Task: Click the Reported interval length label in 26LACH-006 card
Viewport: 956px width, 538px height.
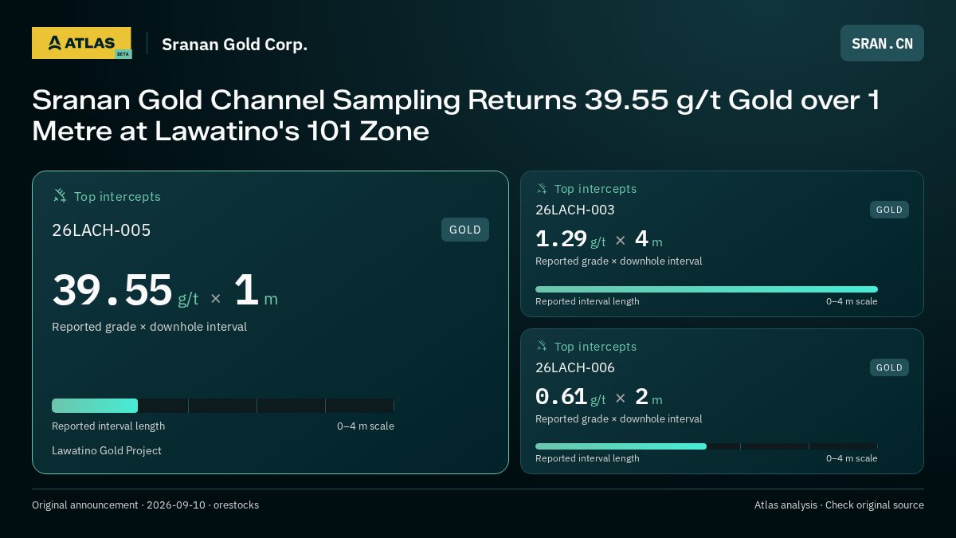Action: tap(587, 458)
